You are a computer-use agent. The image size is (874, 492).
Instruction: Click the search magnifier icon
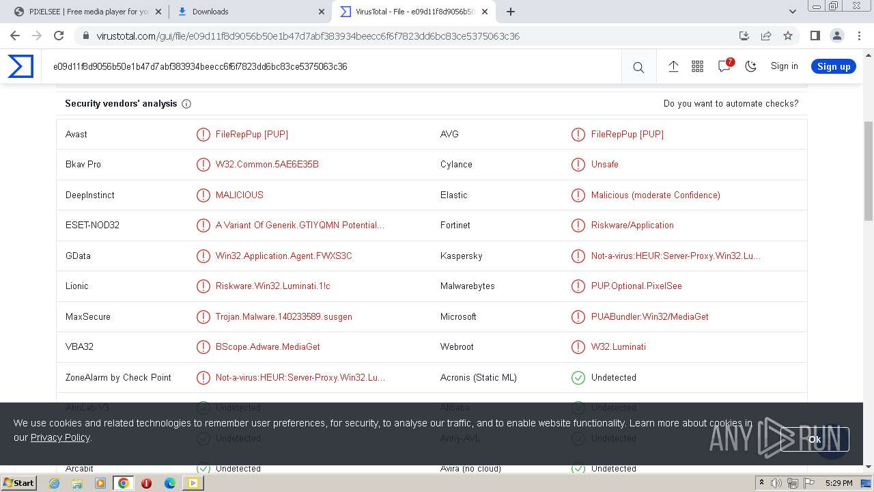tap(638, 67)
